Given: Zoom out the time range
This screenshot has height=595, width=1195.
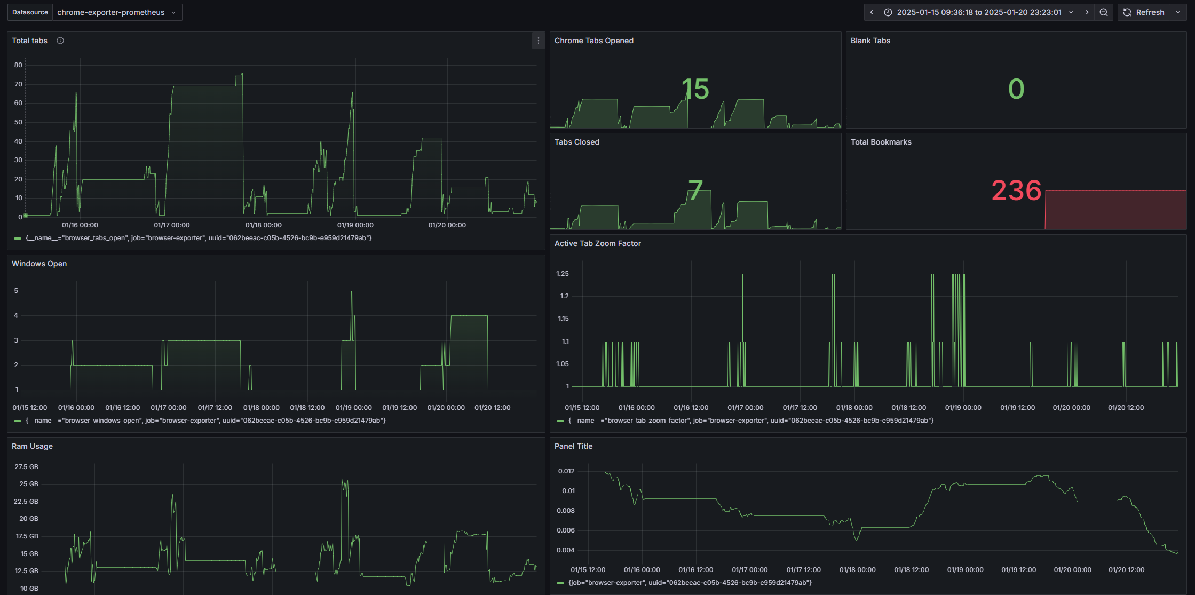Looking at the screenshot, I should pos(1104,12).
